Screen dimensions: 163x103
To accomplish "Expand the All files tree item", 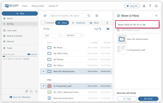I will pos(4,24).
